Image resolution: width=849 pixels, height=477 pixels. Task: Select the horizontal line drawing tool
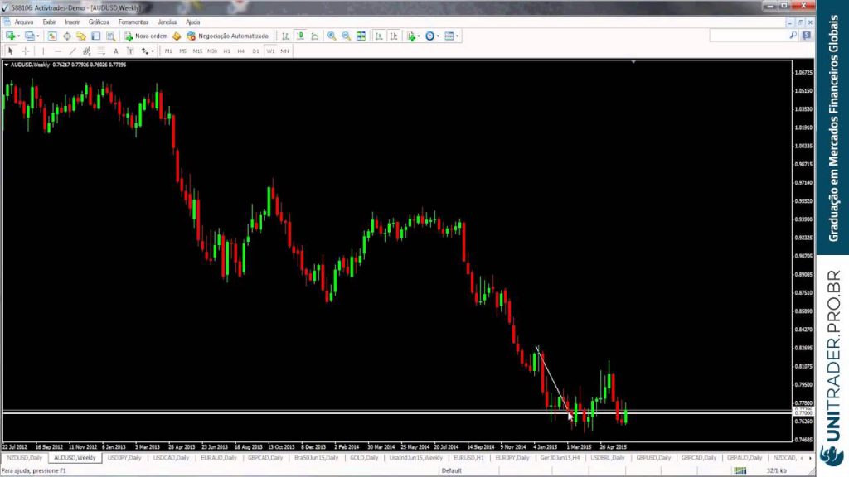[57, 51]
